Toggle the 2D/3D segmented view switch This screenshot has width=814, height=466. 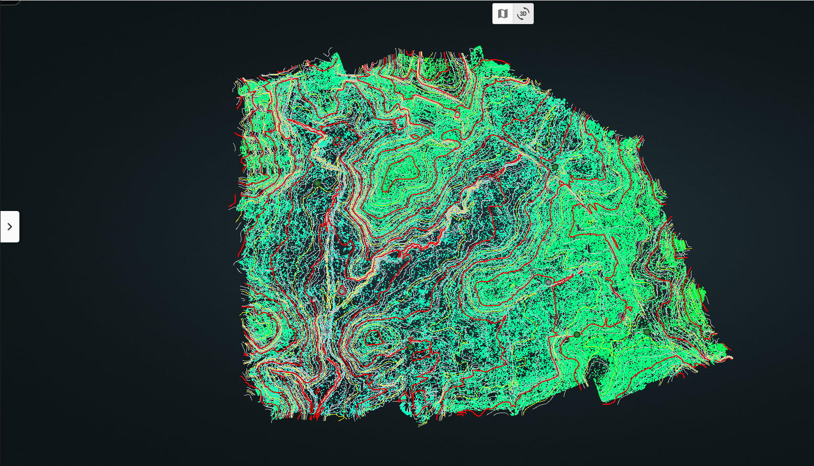tap(513, 14)
